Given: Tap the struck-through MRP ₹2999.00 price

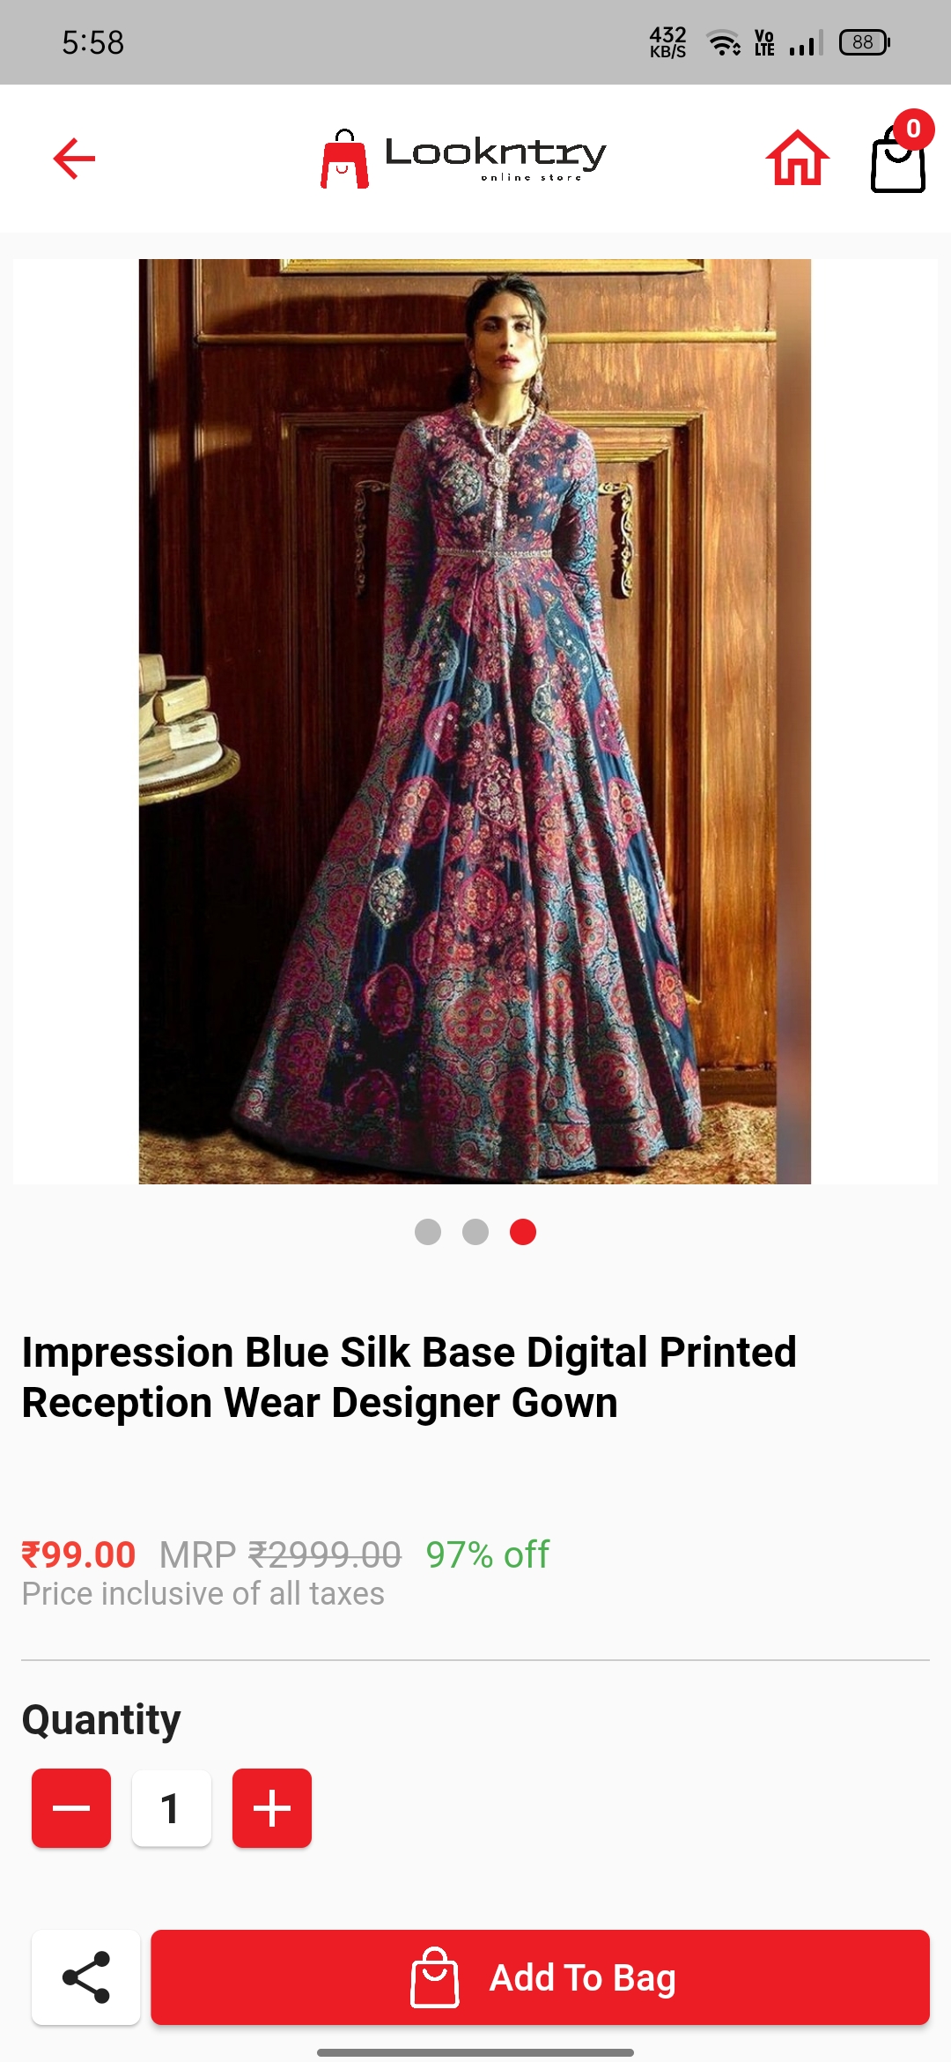Looking at the screenshot, I should (x=280, y=1554).
